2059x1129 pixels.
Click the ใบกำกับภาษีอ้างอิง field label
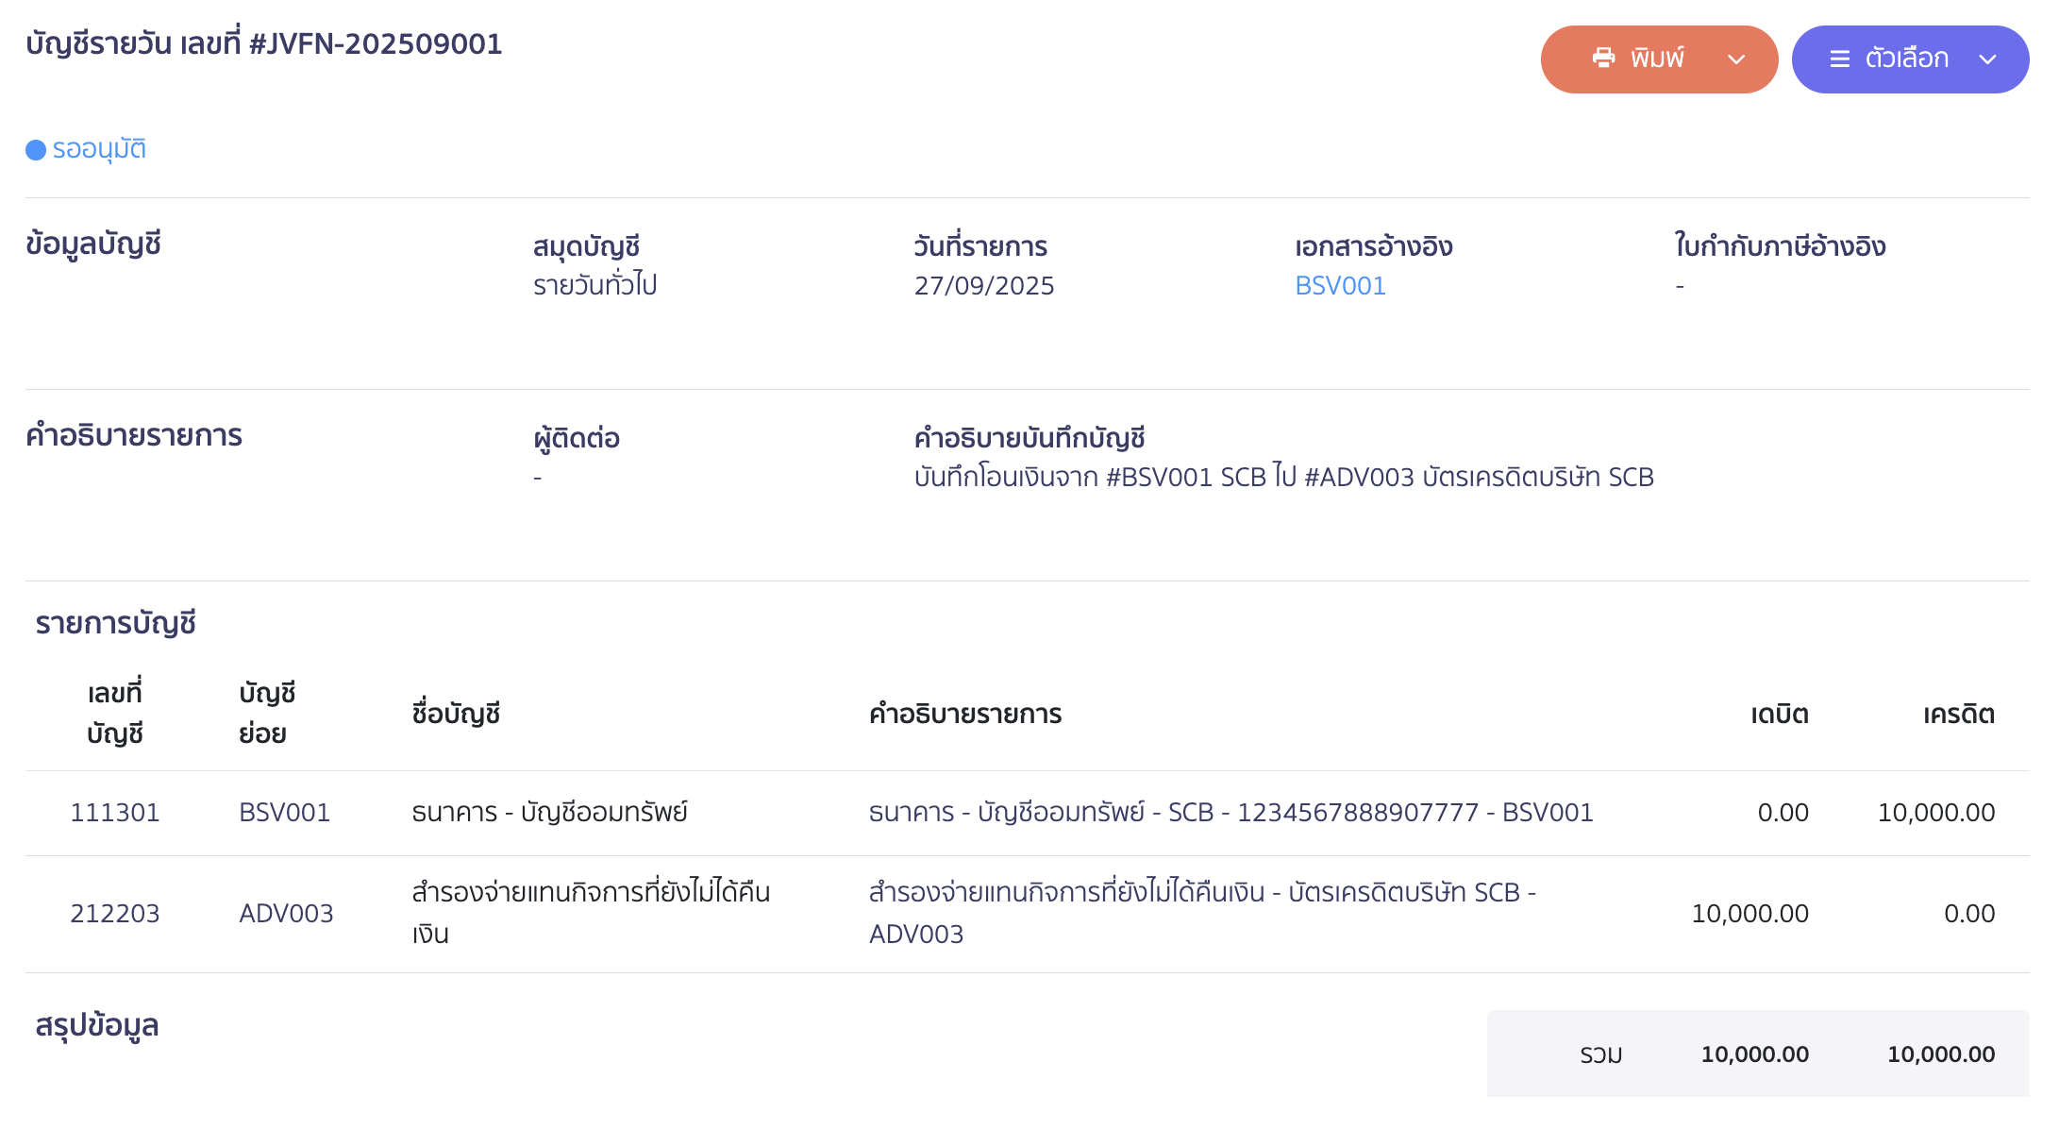tap(1780, 245)
